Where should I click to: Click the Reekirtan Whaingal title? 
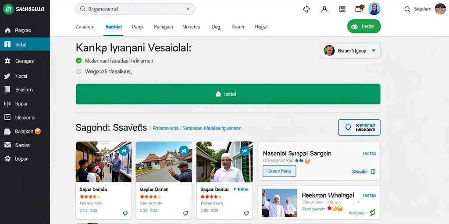pyautogui.click(x=328, y=195)
